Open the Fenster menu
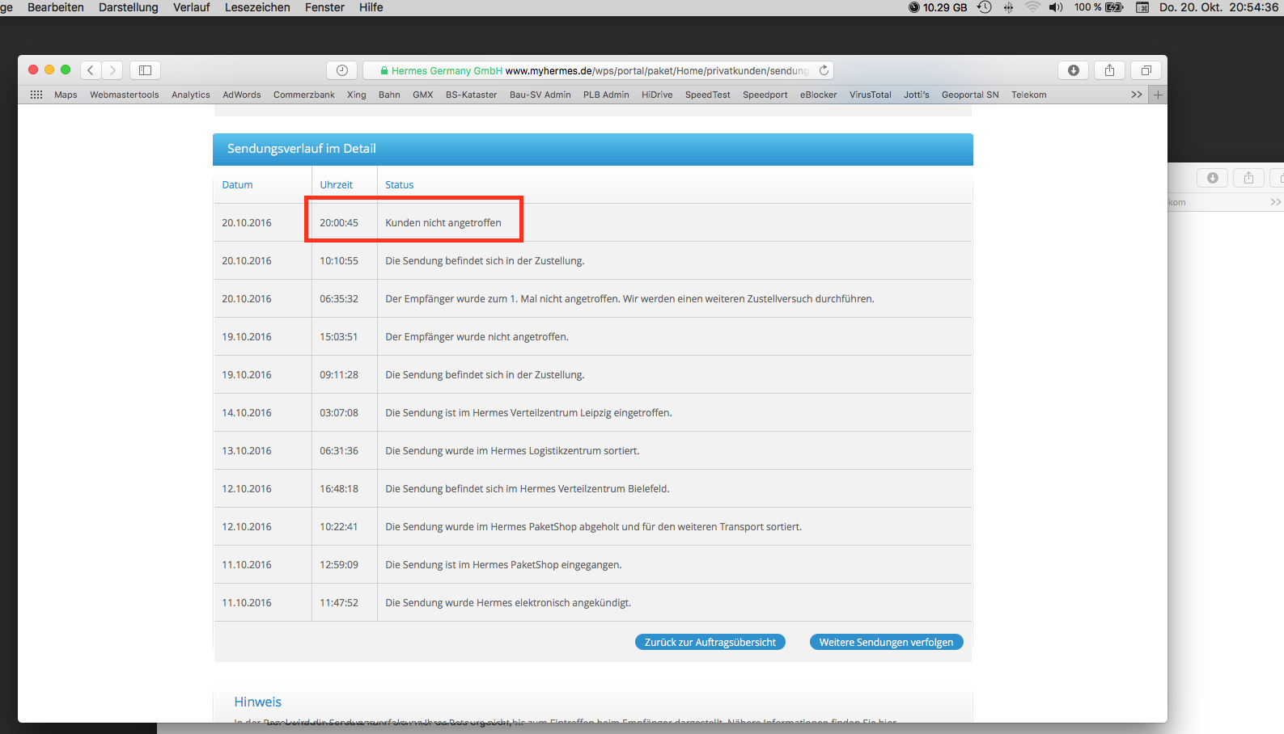The height and width of the screenshot is (734, 1284). [x=324, y=7]
